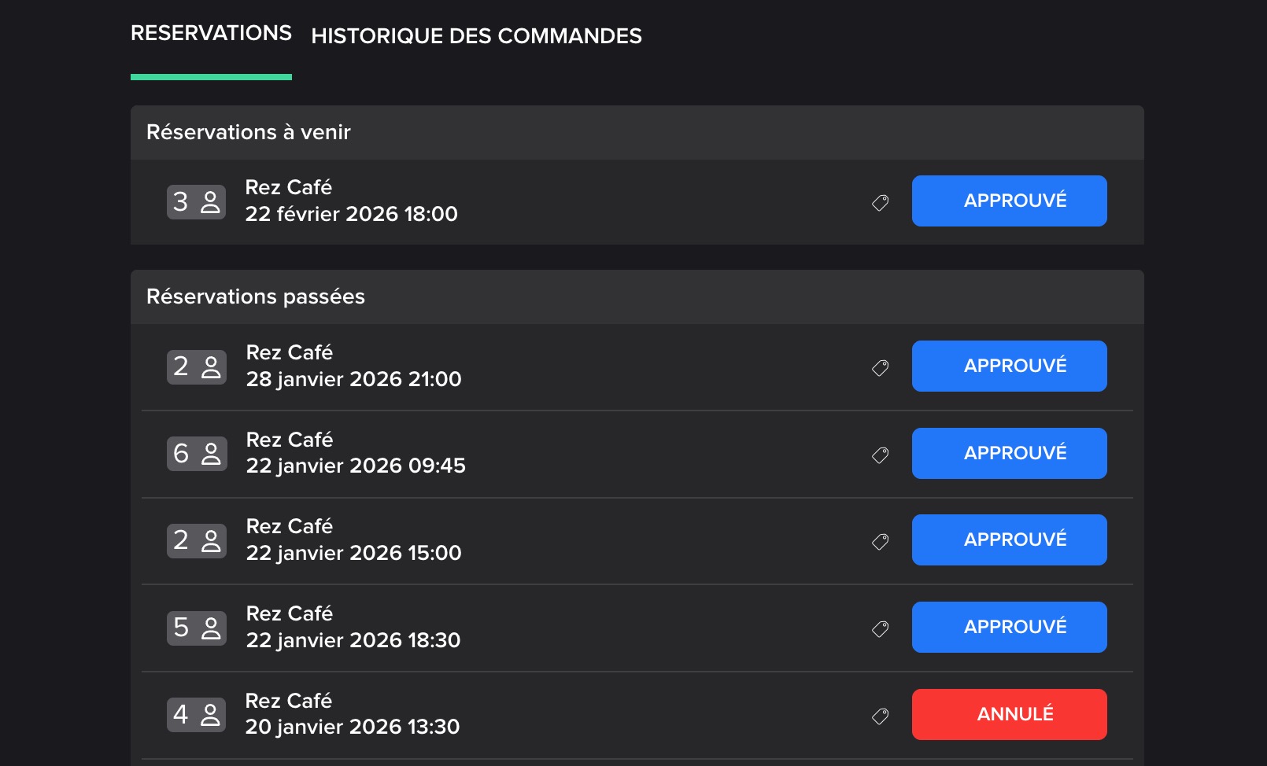This screenshot has height=766, width=1267.
Task: Click Approuvé button for 22 janvier 18:30
Action: click(1009, 628)
